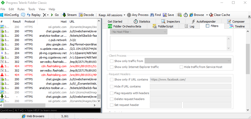Toggle Decode in the toolbar

[86, 15]
